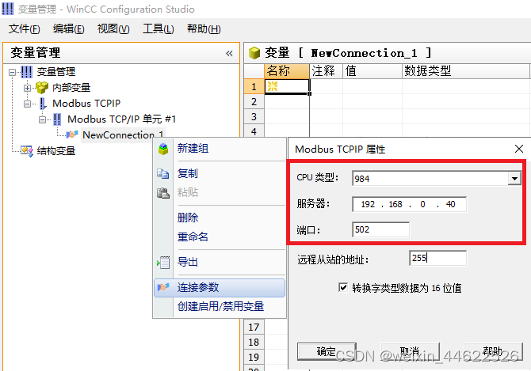
Task: Choose 复制 from the context menu
Action: tap(220, 174)
